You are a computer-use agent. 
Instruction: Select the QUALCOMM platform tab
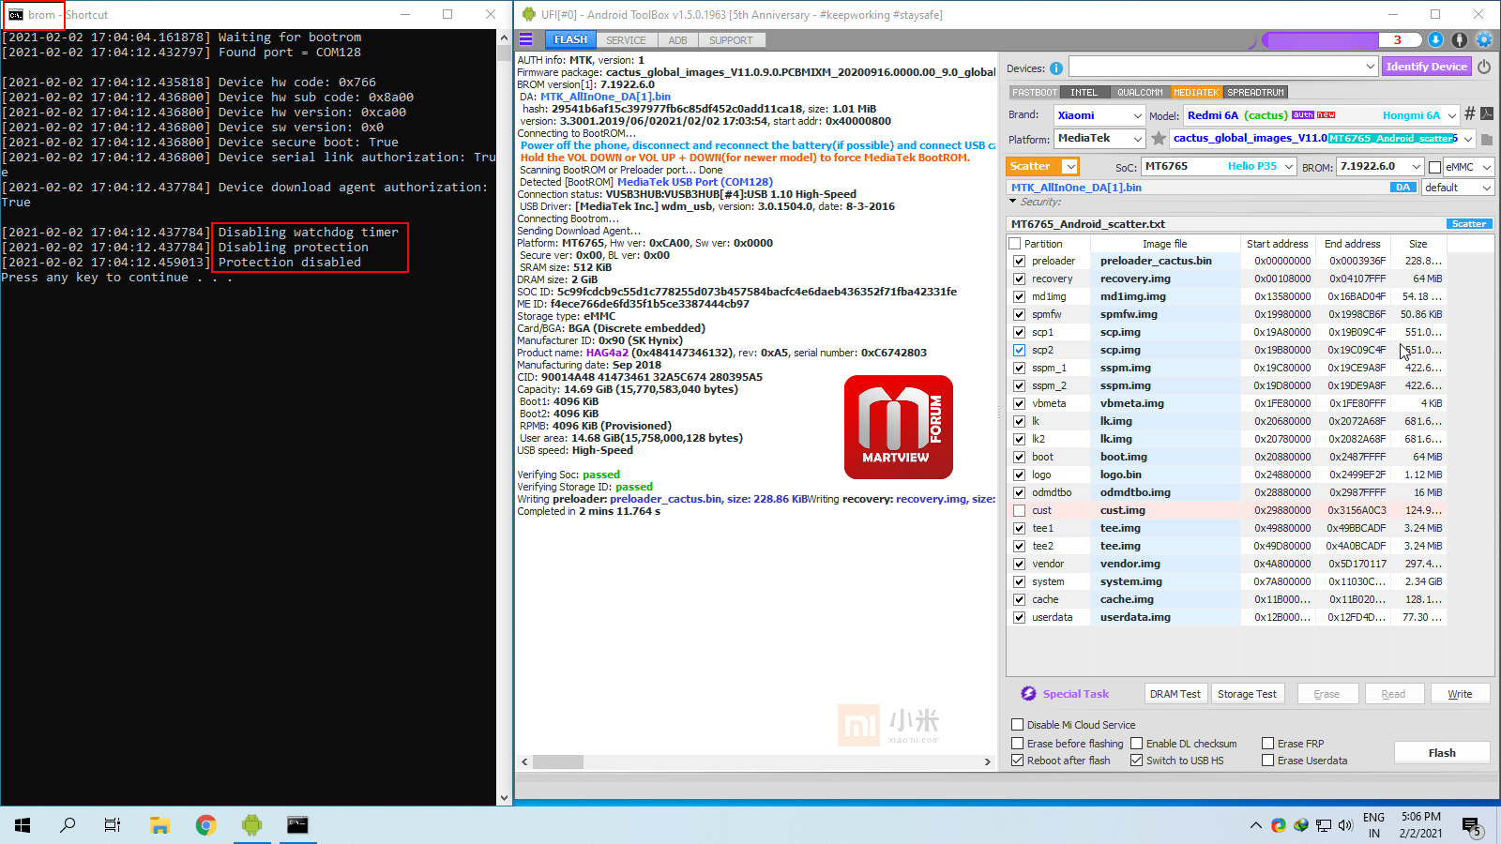1140,93
